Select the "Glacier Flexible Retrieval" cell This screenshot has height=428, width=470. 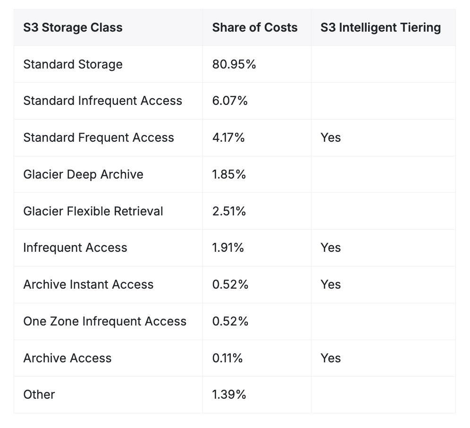click(93, 211)
